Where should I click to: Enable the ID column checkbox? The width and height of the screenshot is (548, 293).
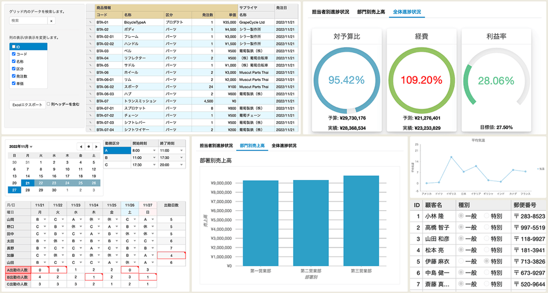point(13,46)
